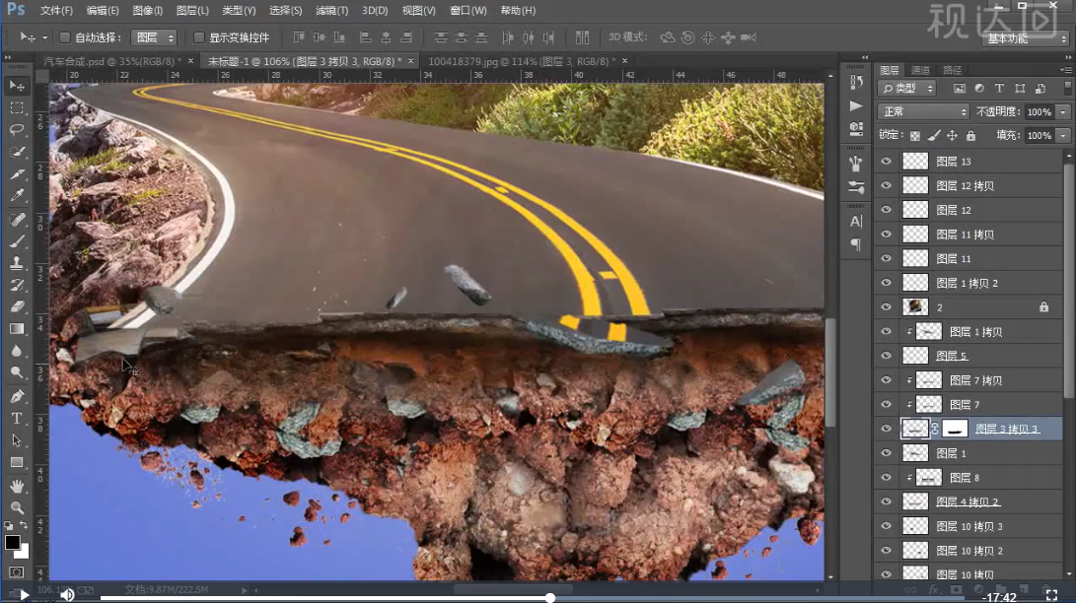Select the Eraser tool
Screen dimensions: 1076x603
pyautogui.click(x=17, y=307)
